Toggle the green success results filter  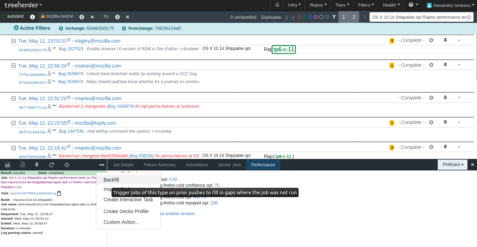304,17
